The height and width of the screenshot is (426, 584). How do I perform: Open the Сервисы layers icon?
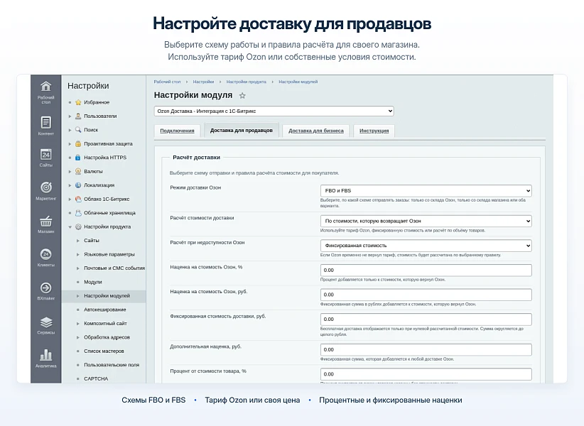click(45, 322)
